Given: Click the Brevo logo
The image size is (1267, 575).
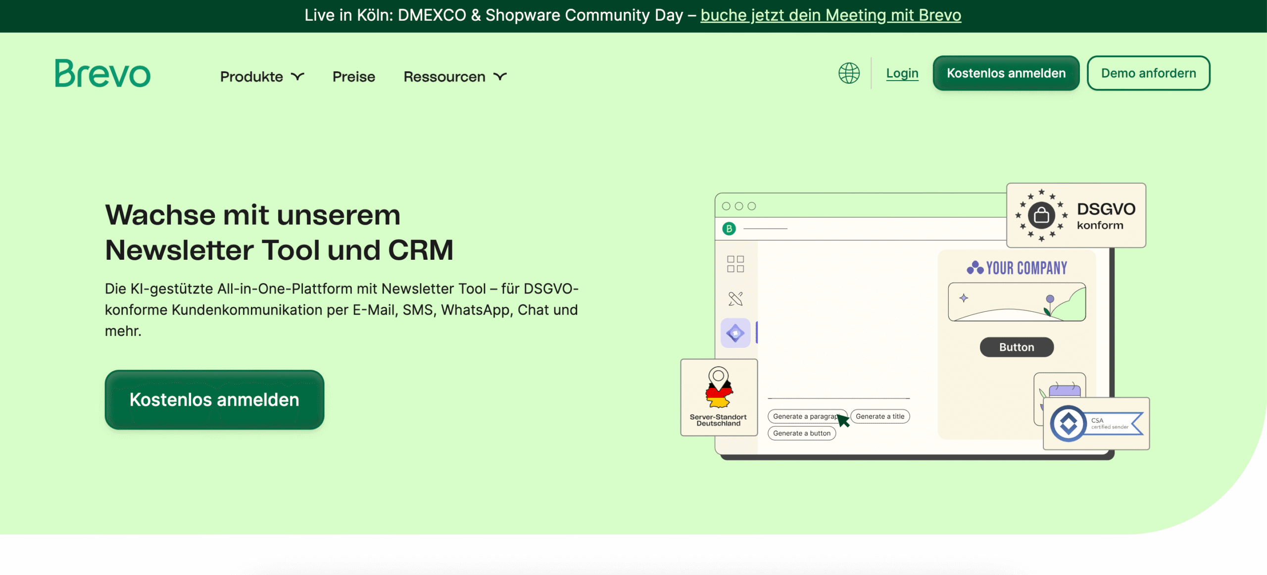Looking at the screenshot, I should click(102, 73).
